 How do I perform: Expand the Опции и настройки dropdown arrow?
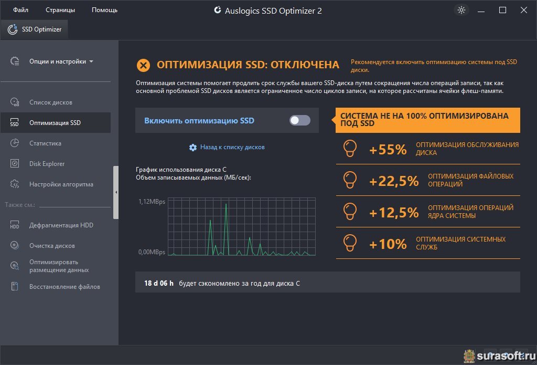click(x=91, y=62)
